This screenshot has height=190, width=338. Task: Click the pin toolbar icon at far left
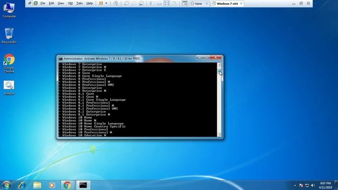click(x=30, y=3)
